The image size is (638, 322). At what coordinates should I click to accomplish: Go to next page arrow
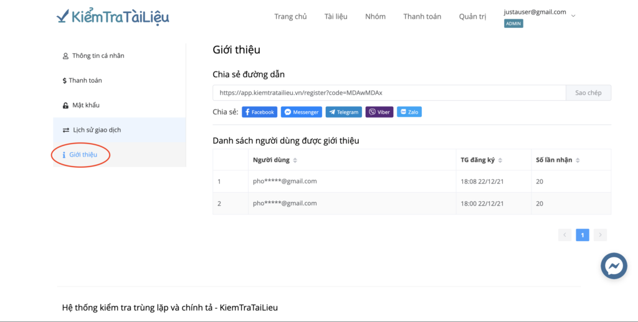pyautogui.click(x=600, y=235)
